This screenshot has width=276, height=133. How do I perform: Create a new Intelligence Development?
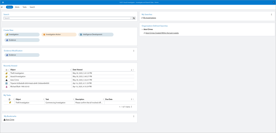click(x=96, y=35)
